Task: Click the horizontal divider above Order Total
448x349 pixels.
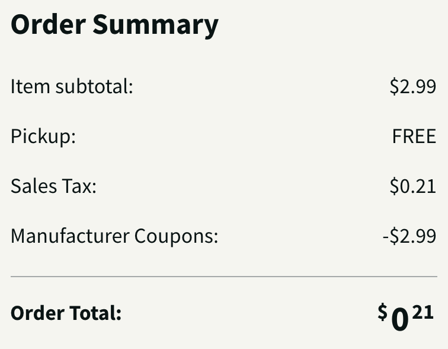Action: point(224,277)
